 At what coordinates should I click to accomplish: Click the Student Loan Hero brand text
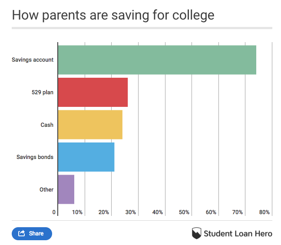click(238, 233)
